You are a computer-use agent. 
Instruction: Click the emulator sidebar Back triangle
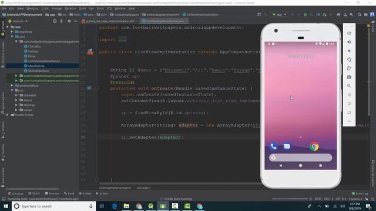pos(349,95)
